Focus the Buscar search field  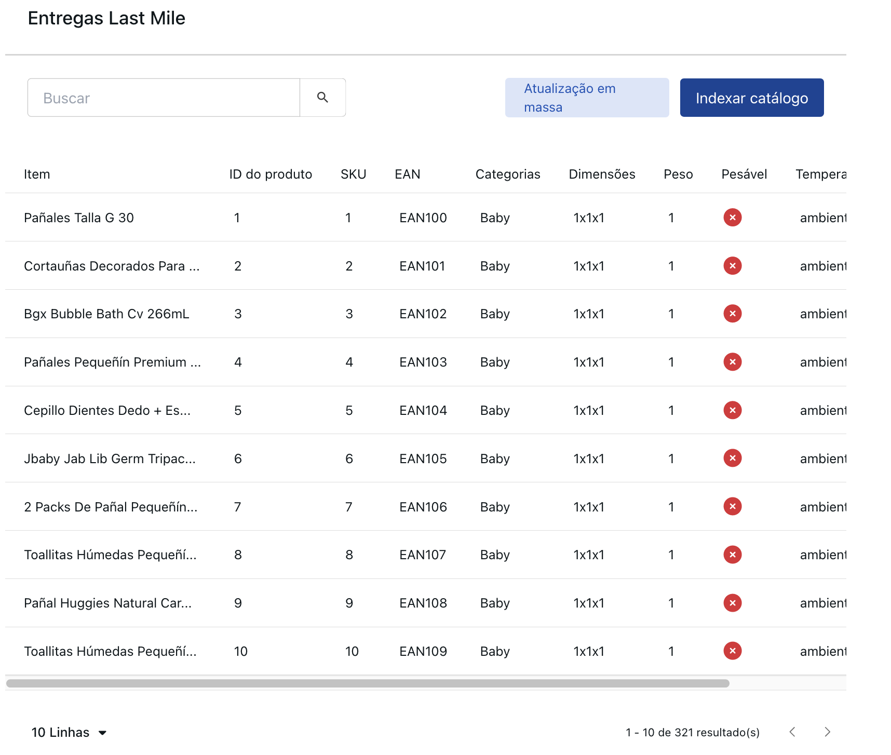tap(164, 98)
